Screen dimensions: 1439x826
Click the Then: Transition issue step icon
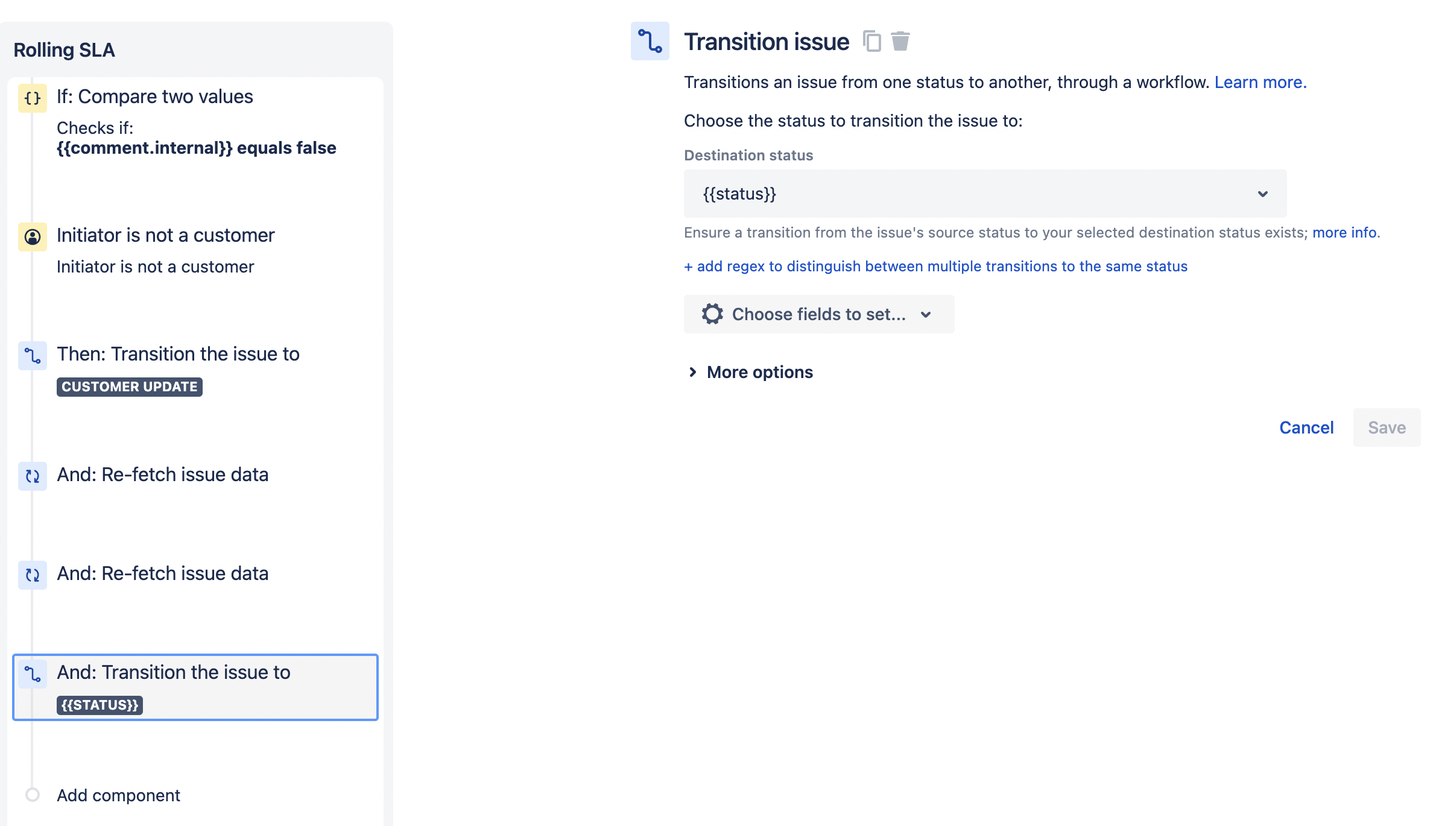click(x=33, y=356)
